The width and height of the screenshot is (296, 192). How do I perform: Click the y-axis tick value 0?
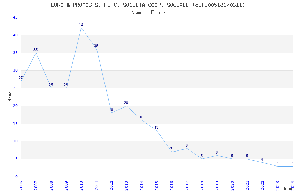[x=17, y=177]
